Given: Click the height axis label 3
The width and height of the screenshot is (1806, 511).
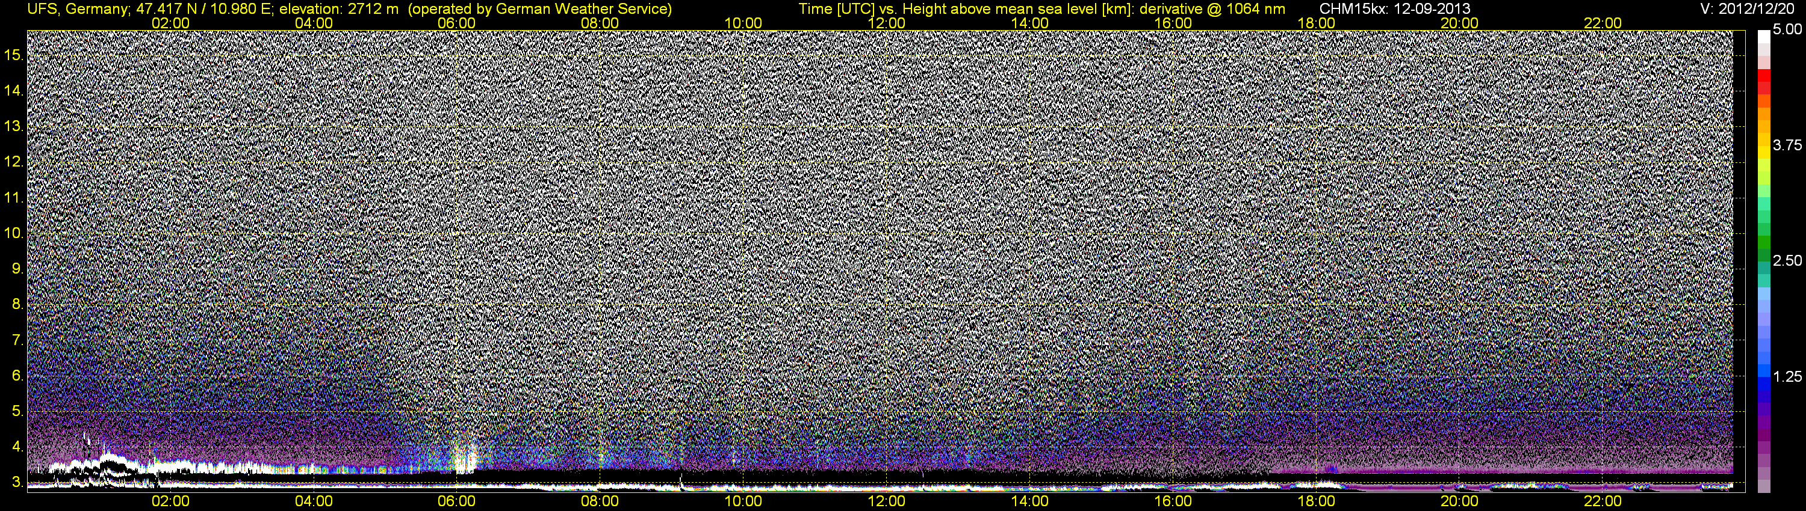Looking at the screenshot, I should [x=17, y=483].
